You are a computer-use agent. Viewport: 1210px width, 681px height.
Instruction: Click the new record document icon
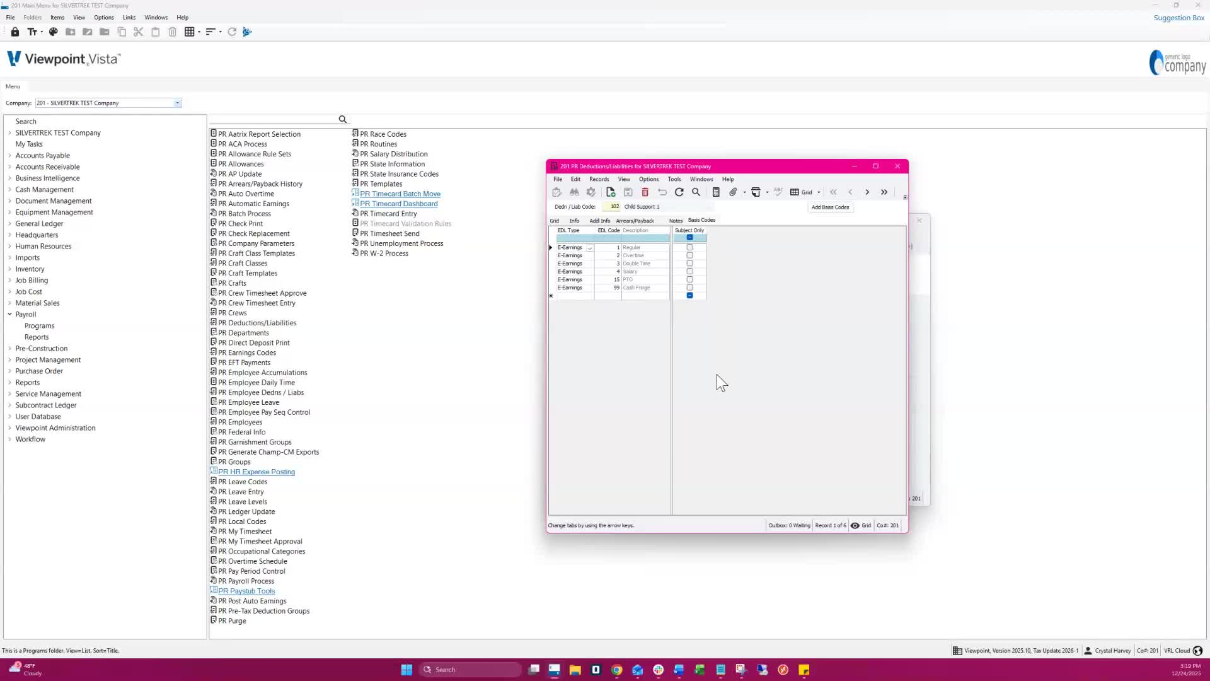610,192
